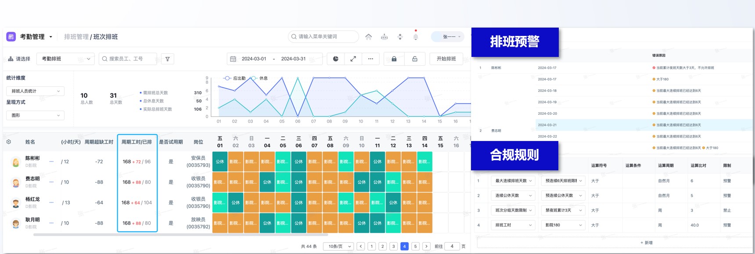Image resolution: width=755 pixels, height=254 pixels.
Task: Toggle the 应出勤 chart legend series
Action: tap(234, 78)
